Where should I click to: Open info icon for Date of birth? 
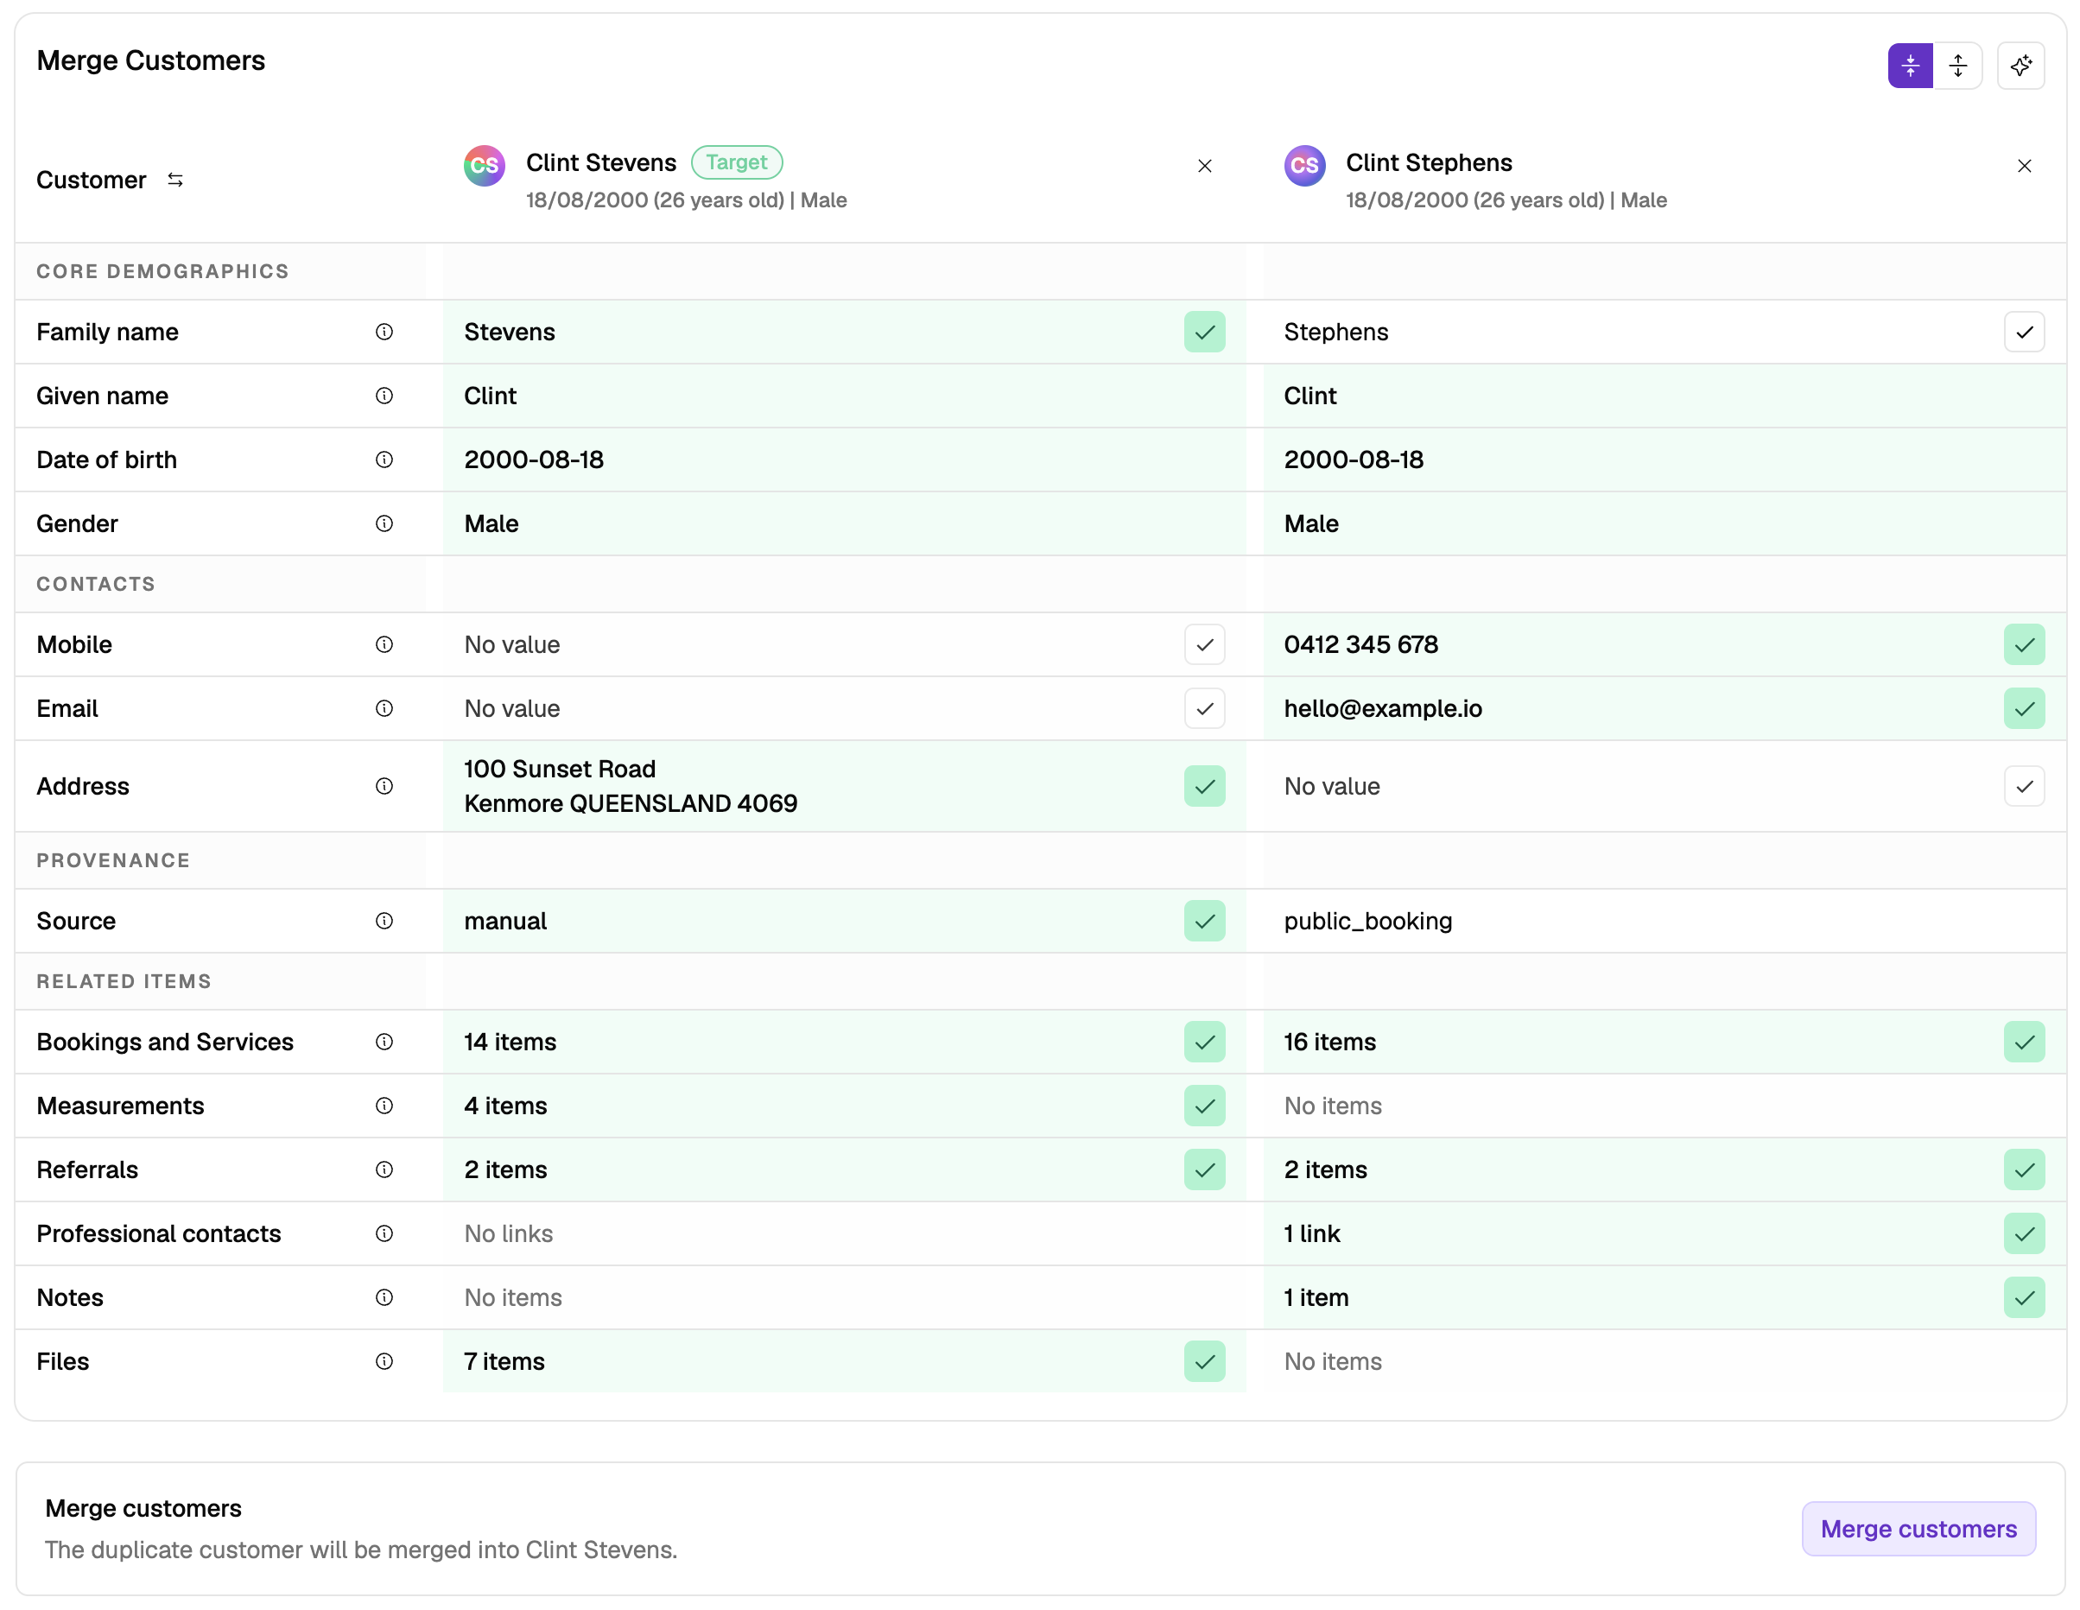tap(384, 460)
